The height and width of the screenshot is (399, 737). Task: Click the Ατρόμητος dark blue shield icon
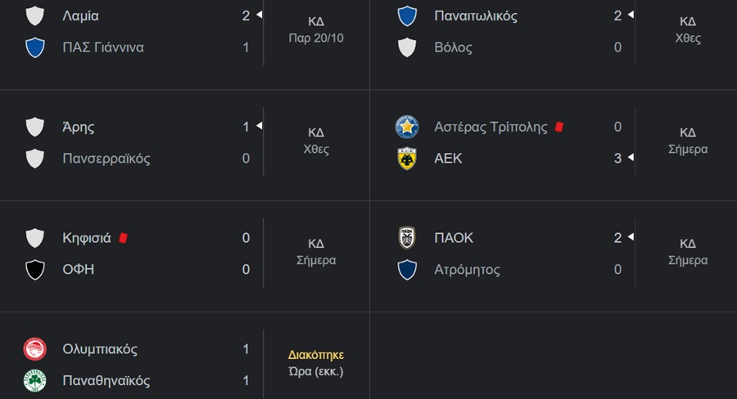(406, 270)
